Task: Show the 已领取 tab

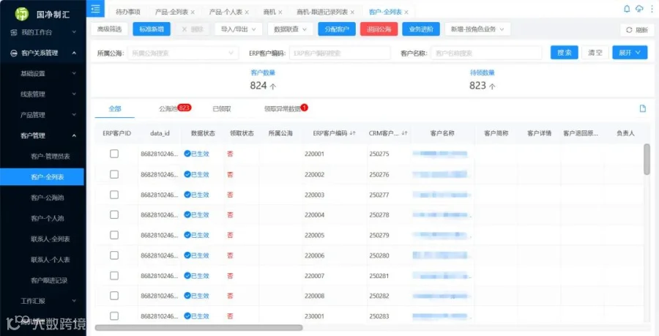Action: click(222, 109)
